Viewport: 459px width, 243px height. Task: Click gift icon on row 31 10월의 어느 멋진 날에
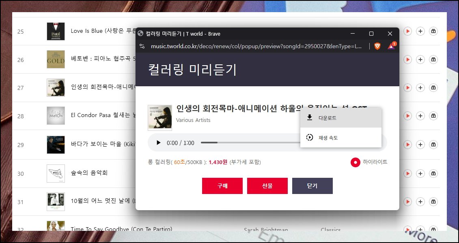click(x=433, y=202)
